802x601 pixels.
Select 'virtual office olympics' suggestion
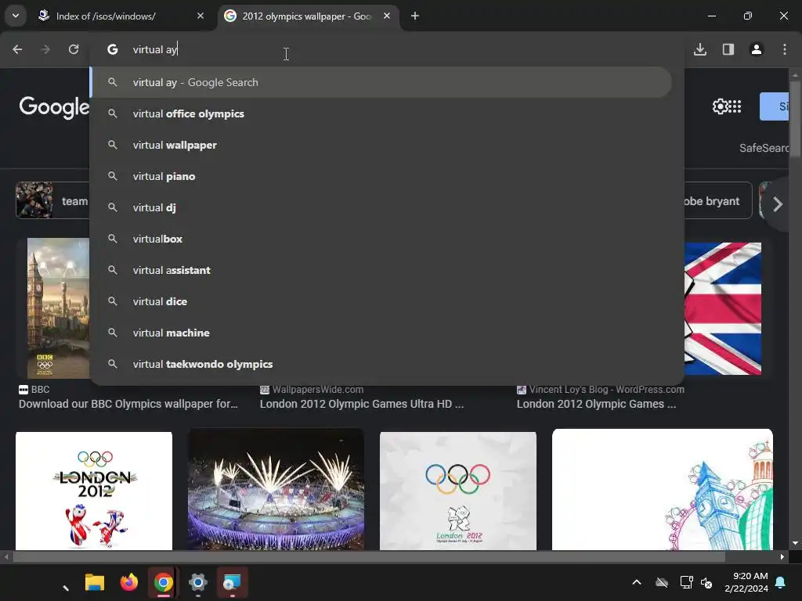381,114
